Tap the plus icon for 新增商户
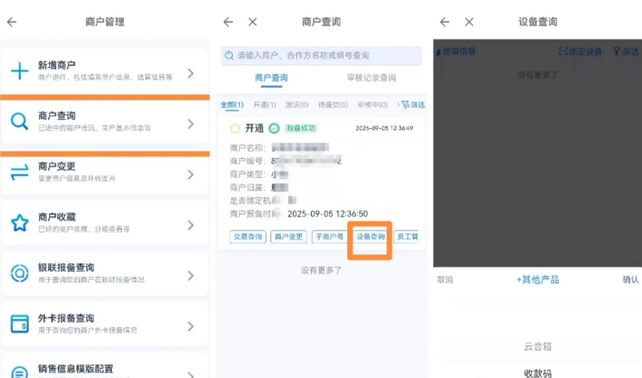This screenshot has width=642, height=378. pos(19,71)
